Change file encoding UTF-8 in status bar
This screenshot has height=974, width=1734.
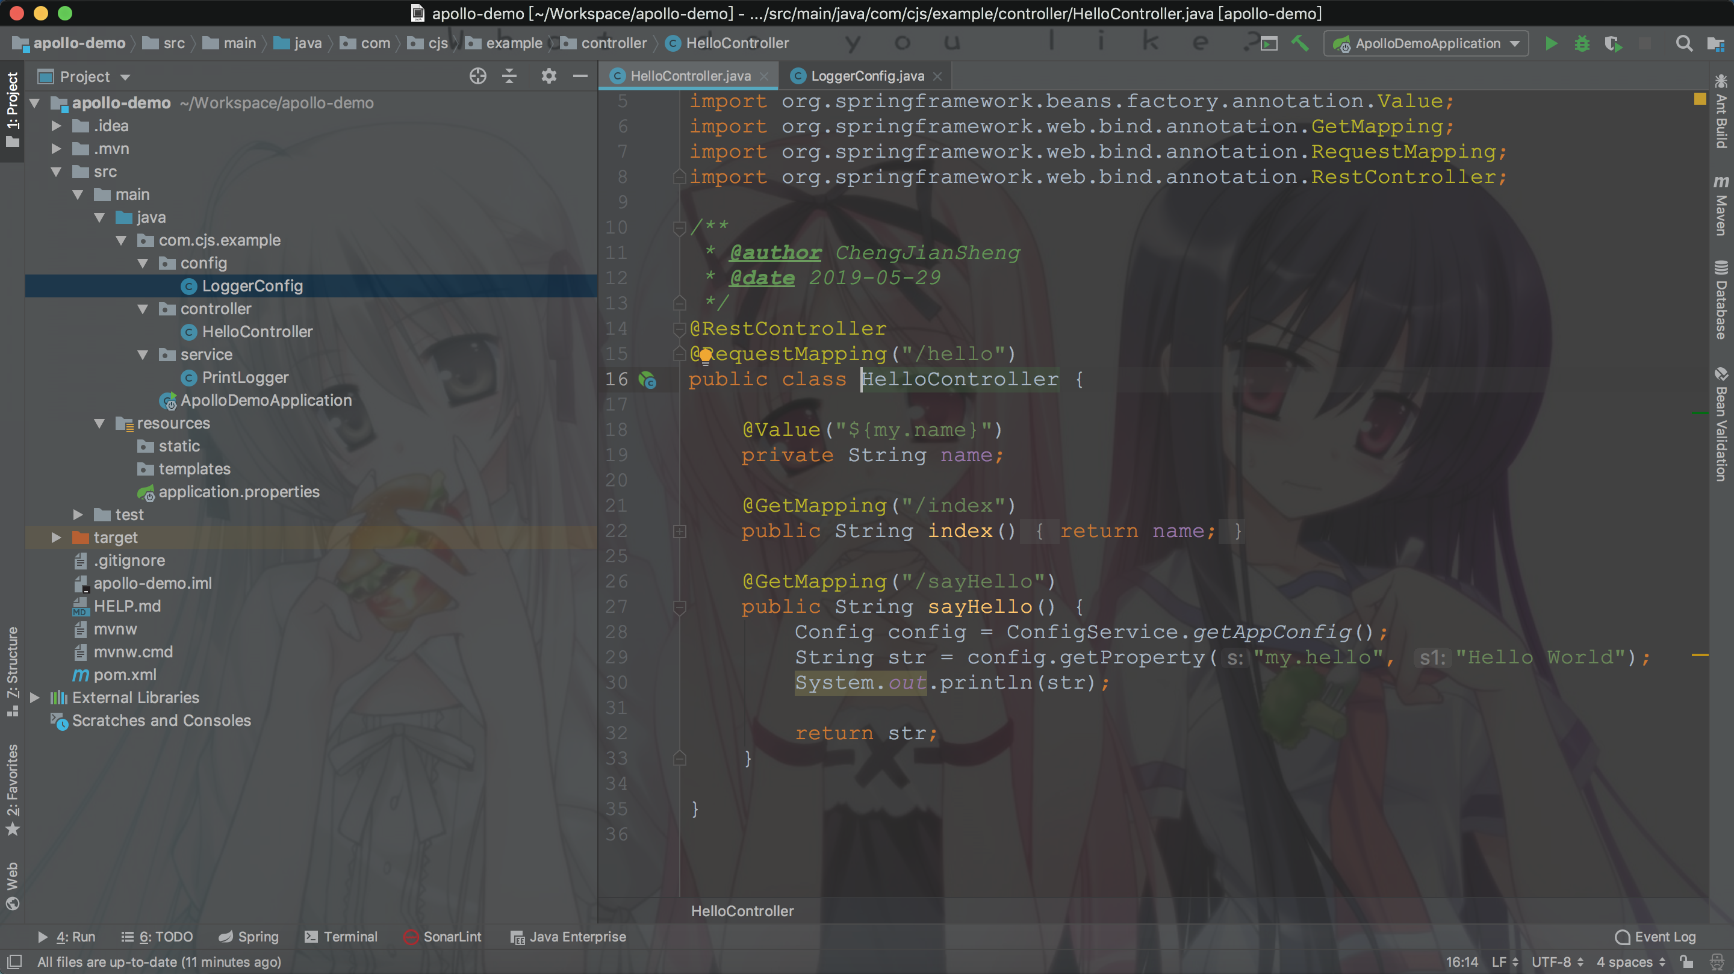tap(1557, 962)
